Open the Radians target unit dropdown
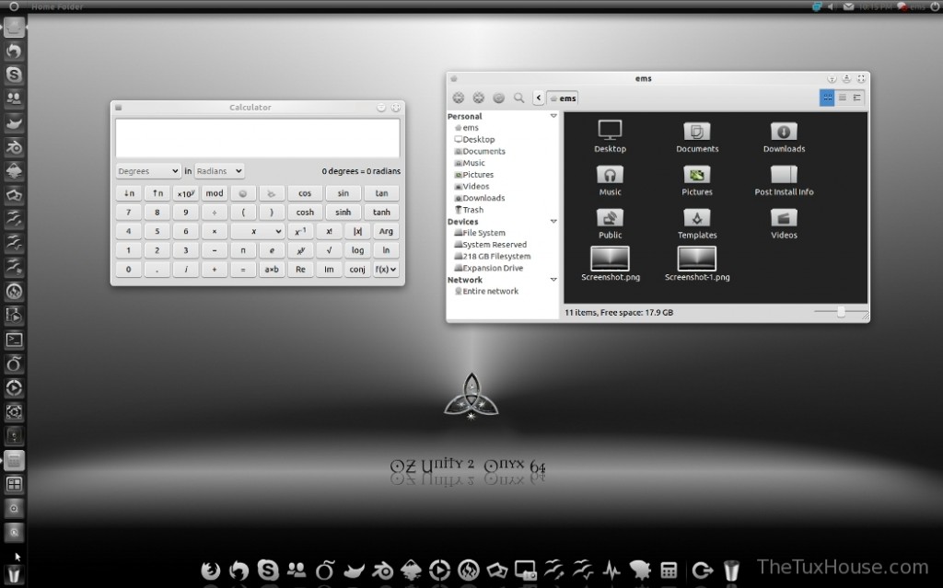The image size is (943, 588). [x=219, y=171]
